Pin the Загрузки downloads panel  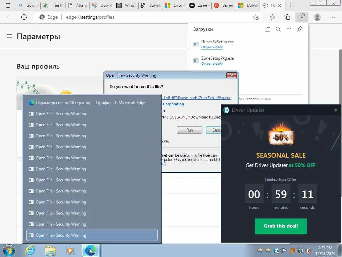(300, 29)
